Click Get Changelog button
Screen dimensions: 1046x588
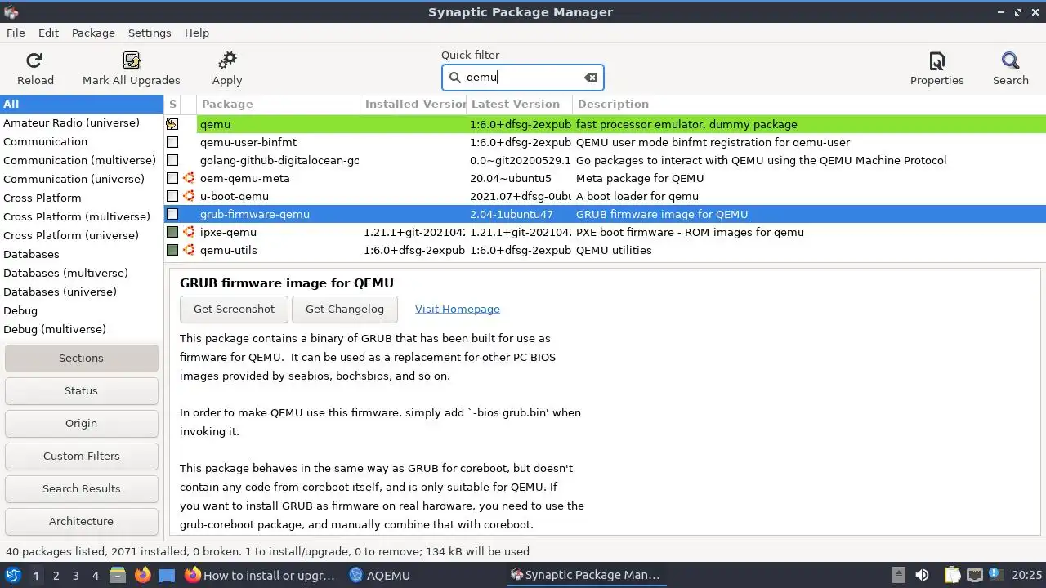(344, 309)
